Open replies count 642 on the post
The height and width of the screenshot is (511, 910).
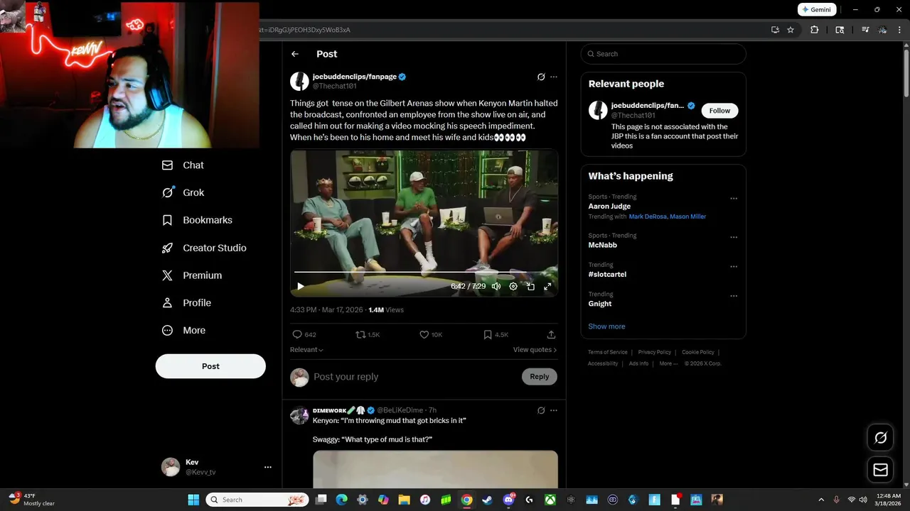304,334
